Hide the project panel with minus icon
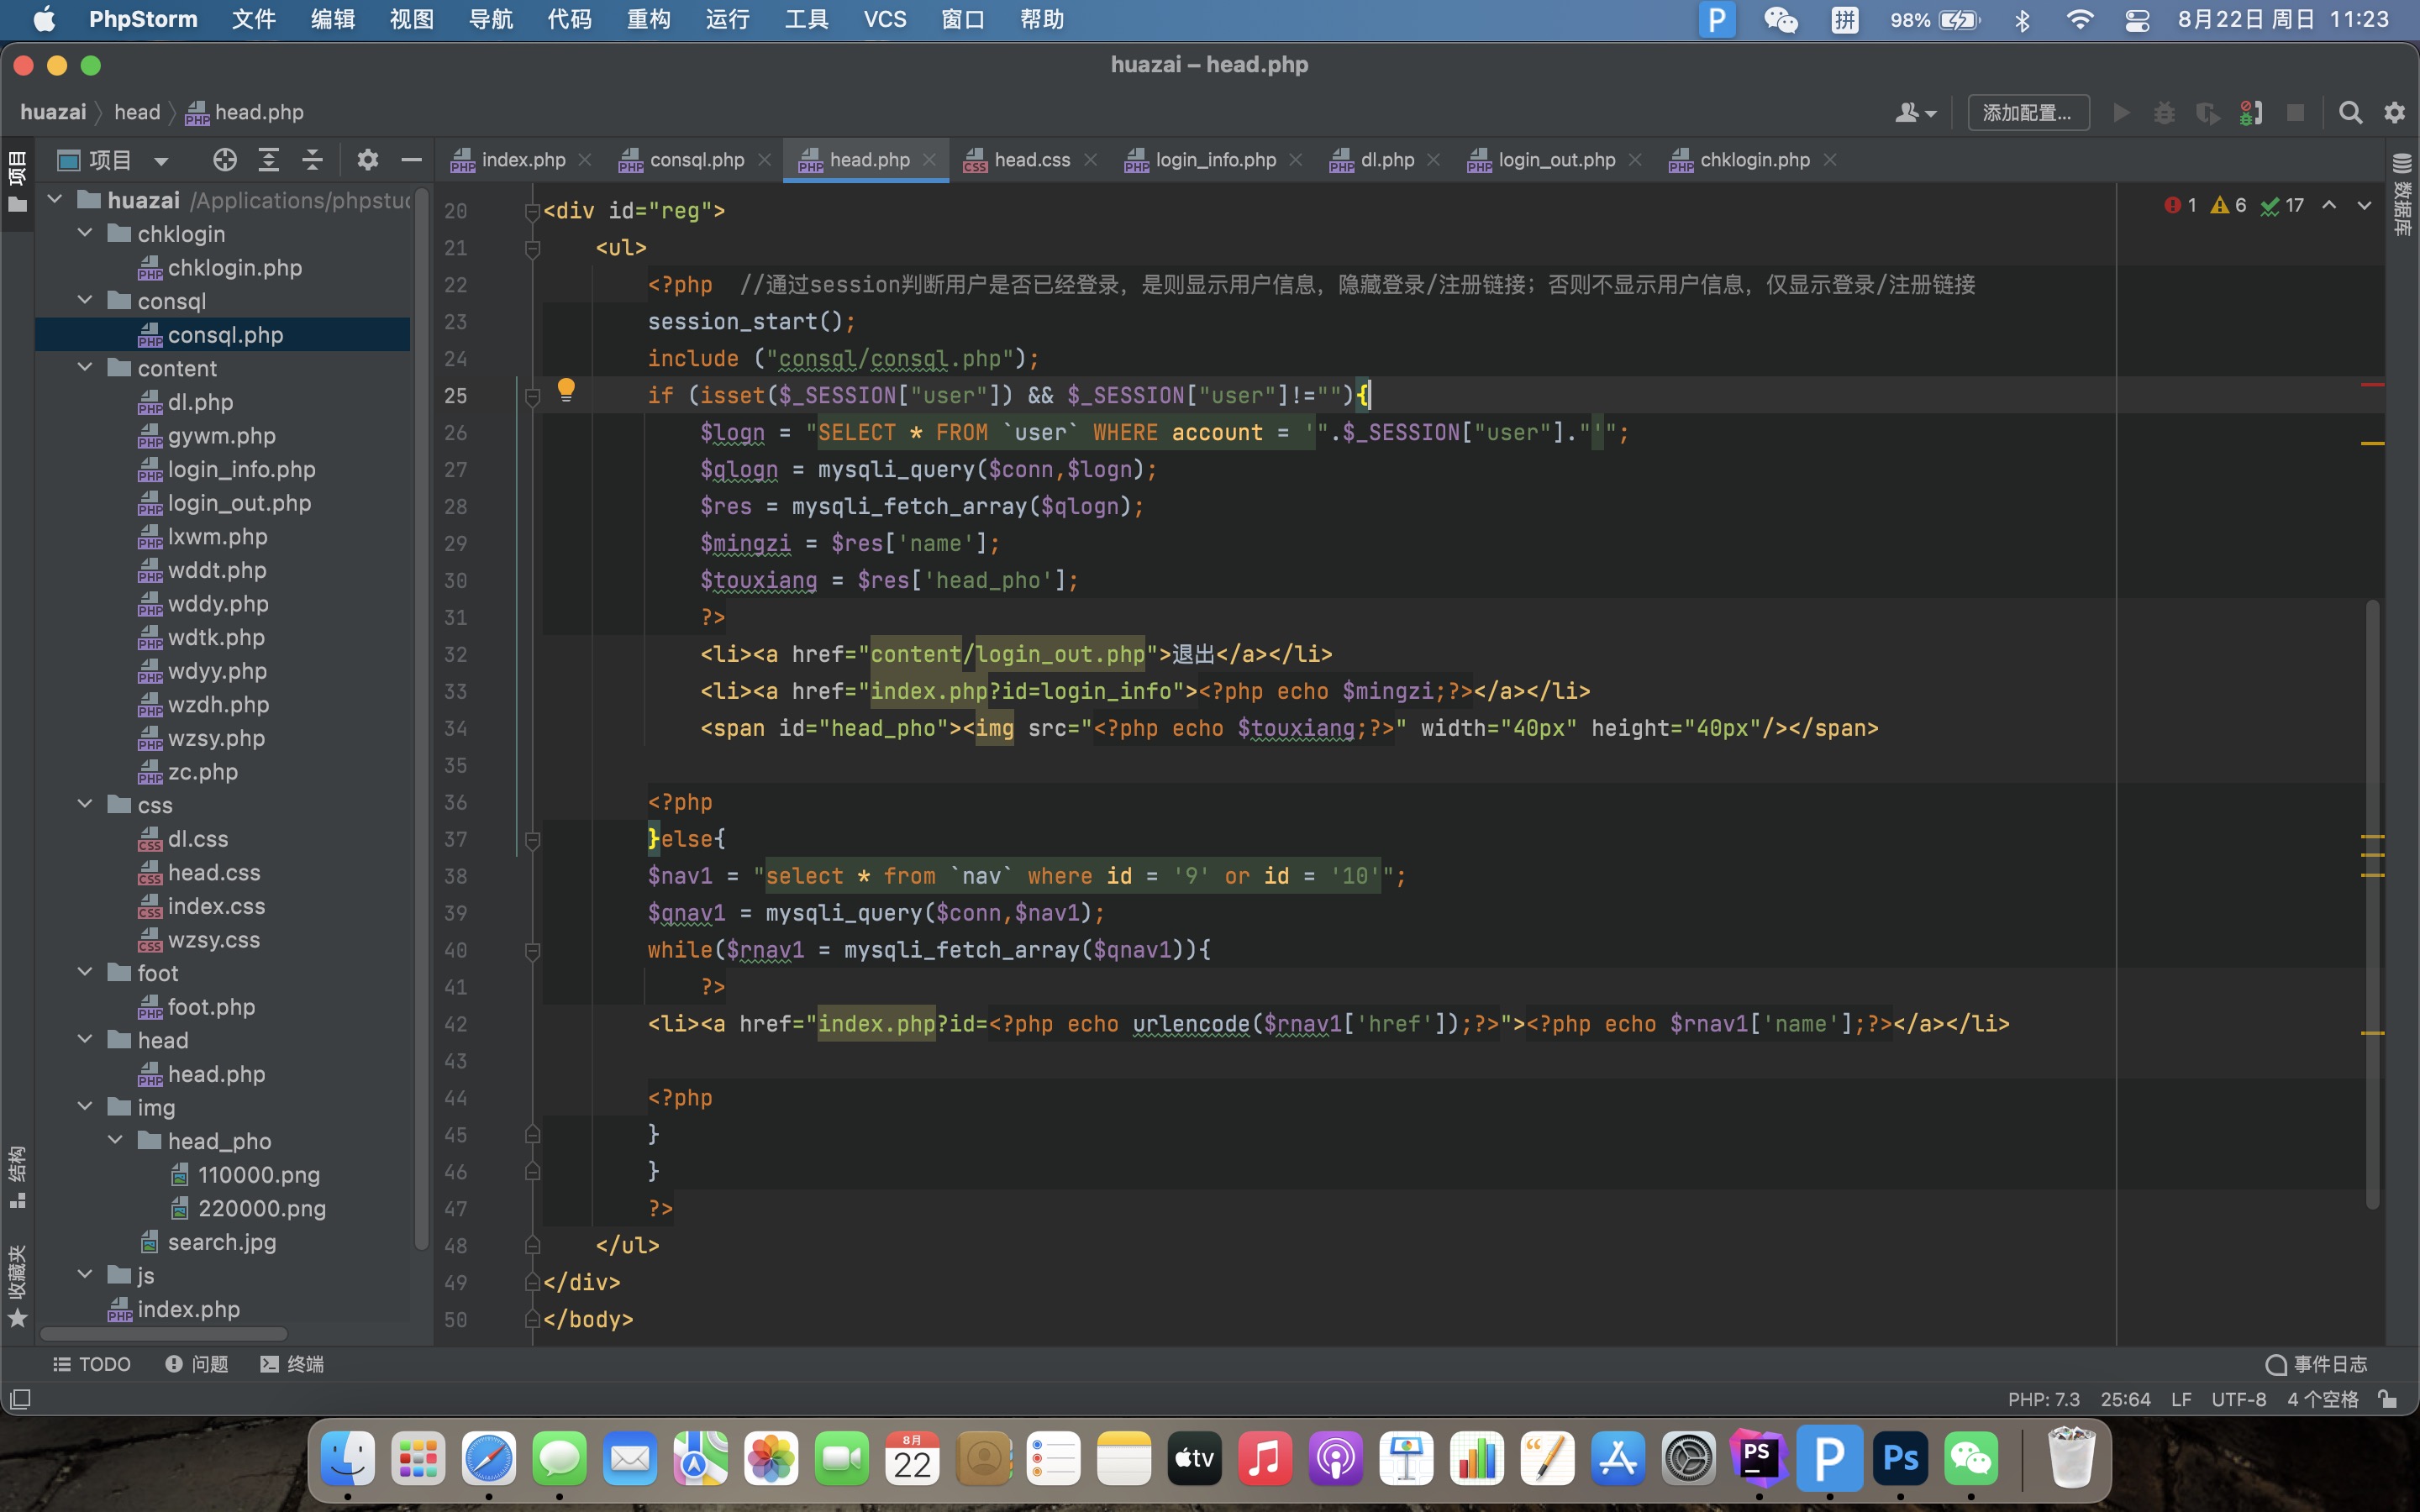 point(411,160)
